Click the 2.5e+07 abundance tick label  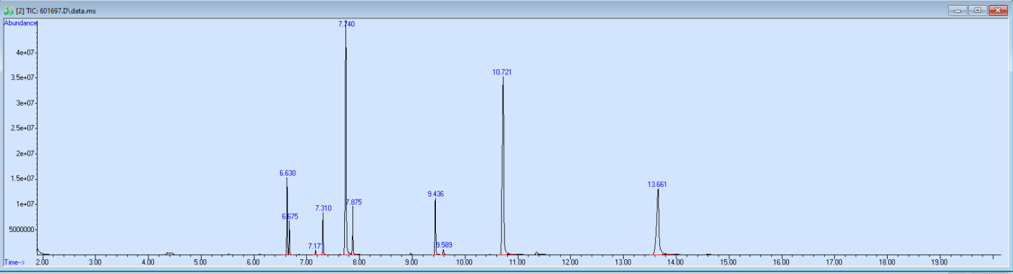[23, 128]
